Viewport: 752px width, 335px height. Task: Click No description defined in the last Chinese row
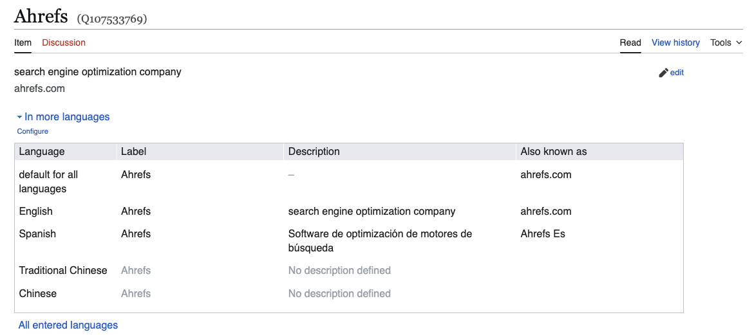coord(339,293)
